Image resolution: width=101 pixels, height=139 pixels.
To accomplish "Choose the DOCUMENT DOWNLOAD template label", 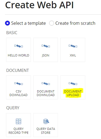I will (46, 93).
